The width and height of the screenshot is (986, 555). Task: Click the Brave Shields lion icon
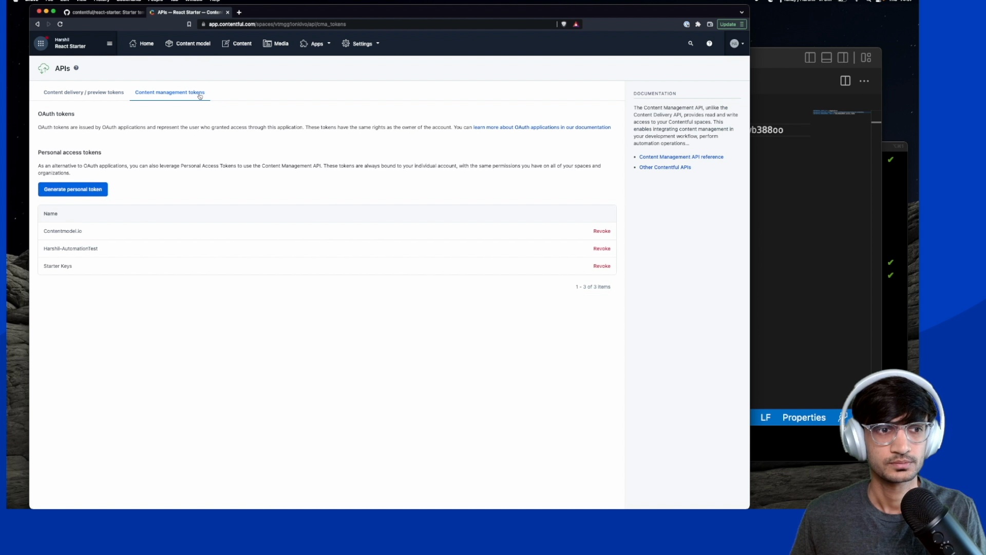tap(564, 24)
